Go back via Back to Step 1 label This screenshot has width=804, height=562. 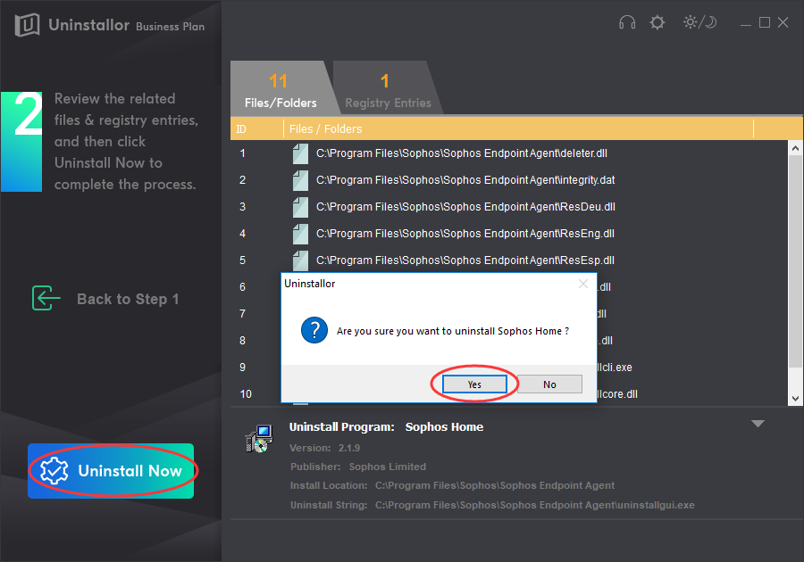(128, 299)
